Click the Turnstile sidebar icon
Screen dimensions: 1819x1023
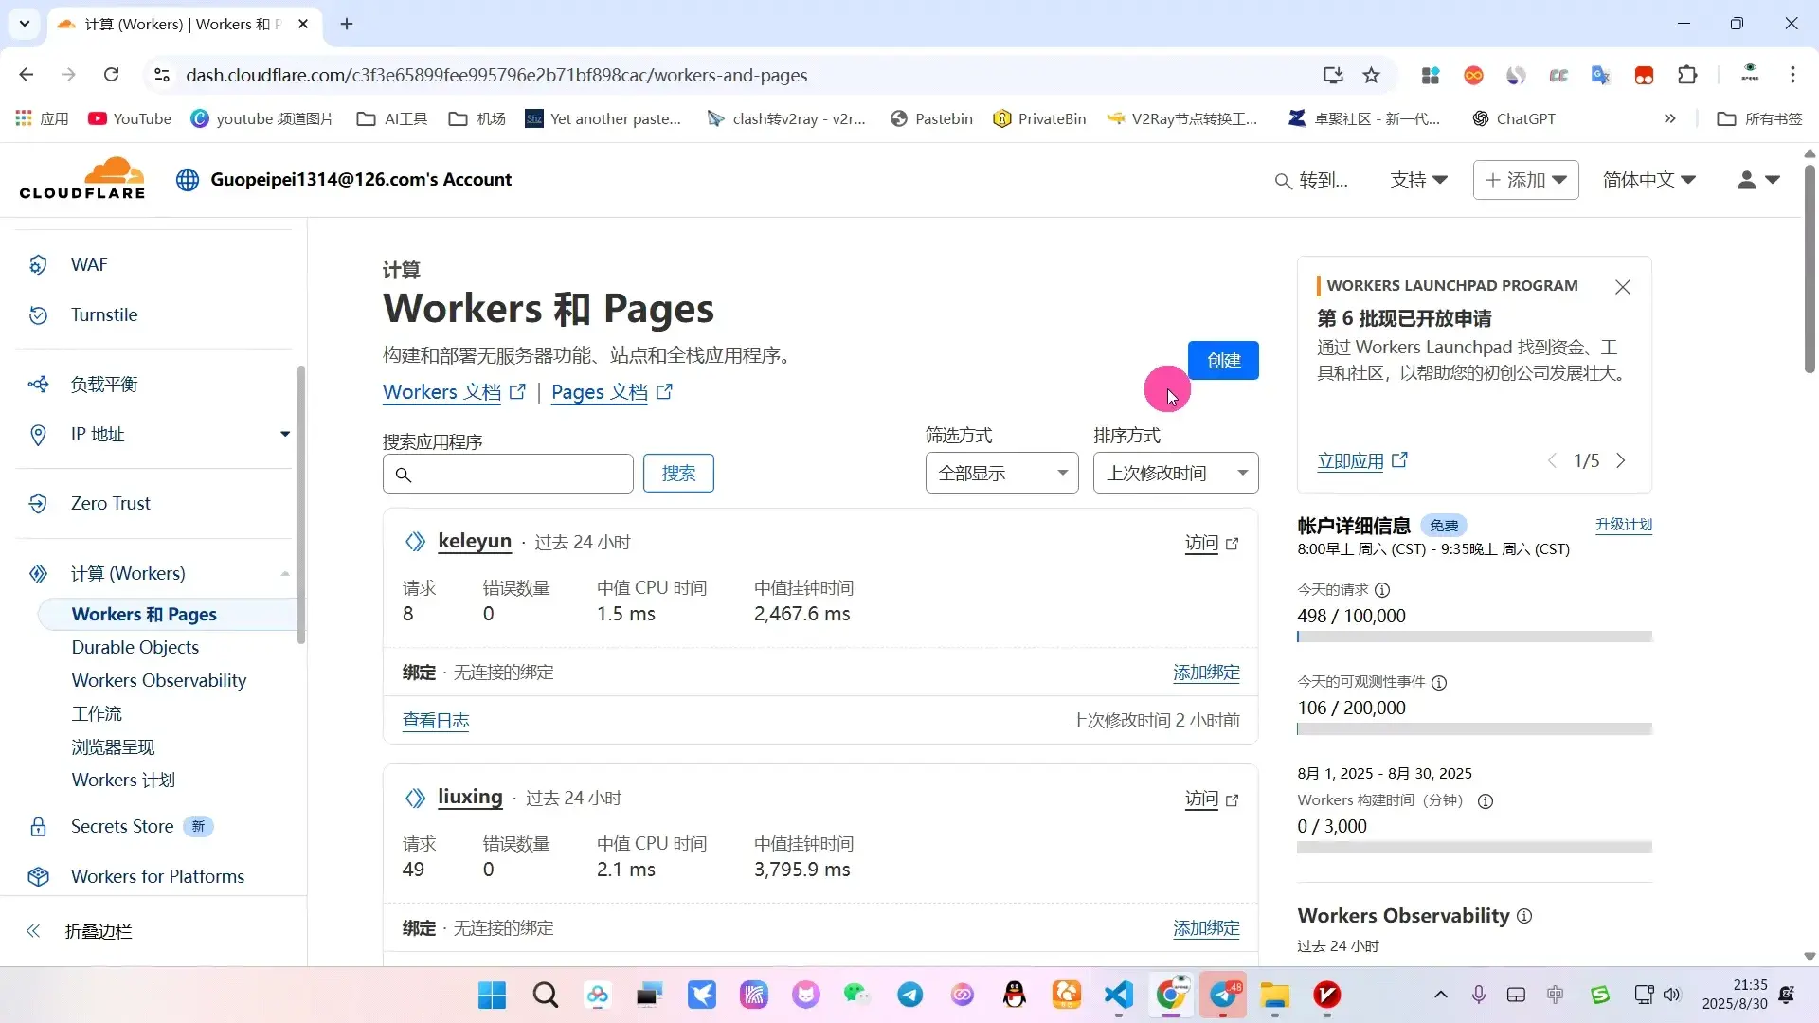38,315
